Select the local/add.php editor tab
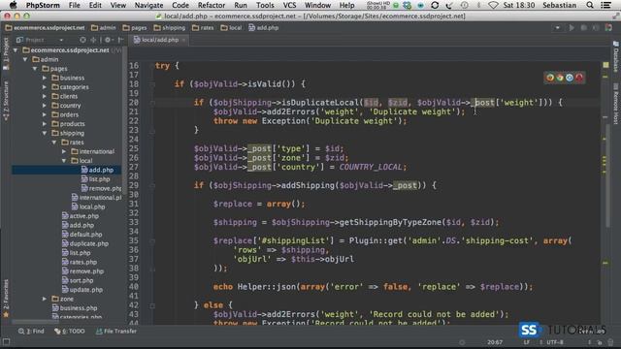 click(159, 40)
